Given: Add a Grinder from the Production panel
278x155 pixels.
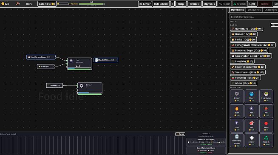Looking at the screenshot, I should point(237,96).
